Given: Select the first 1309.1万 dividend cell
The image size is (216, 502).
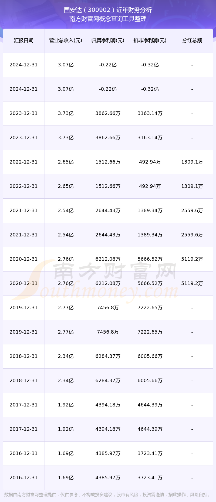Looking at the screenshot, I should (192, 162).
